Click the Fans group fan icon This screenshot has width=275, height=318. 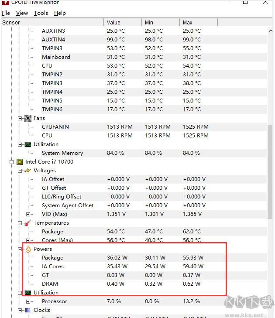tap(28, 118)
